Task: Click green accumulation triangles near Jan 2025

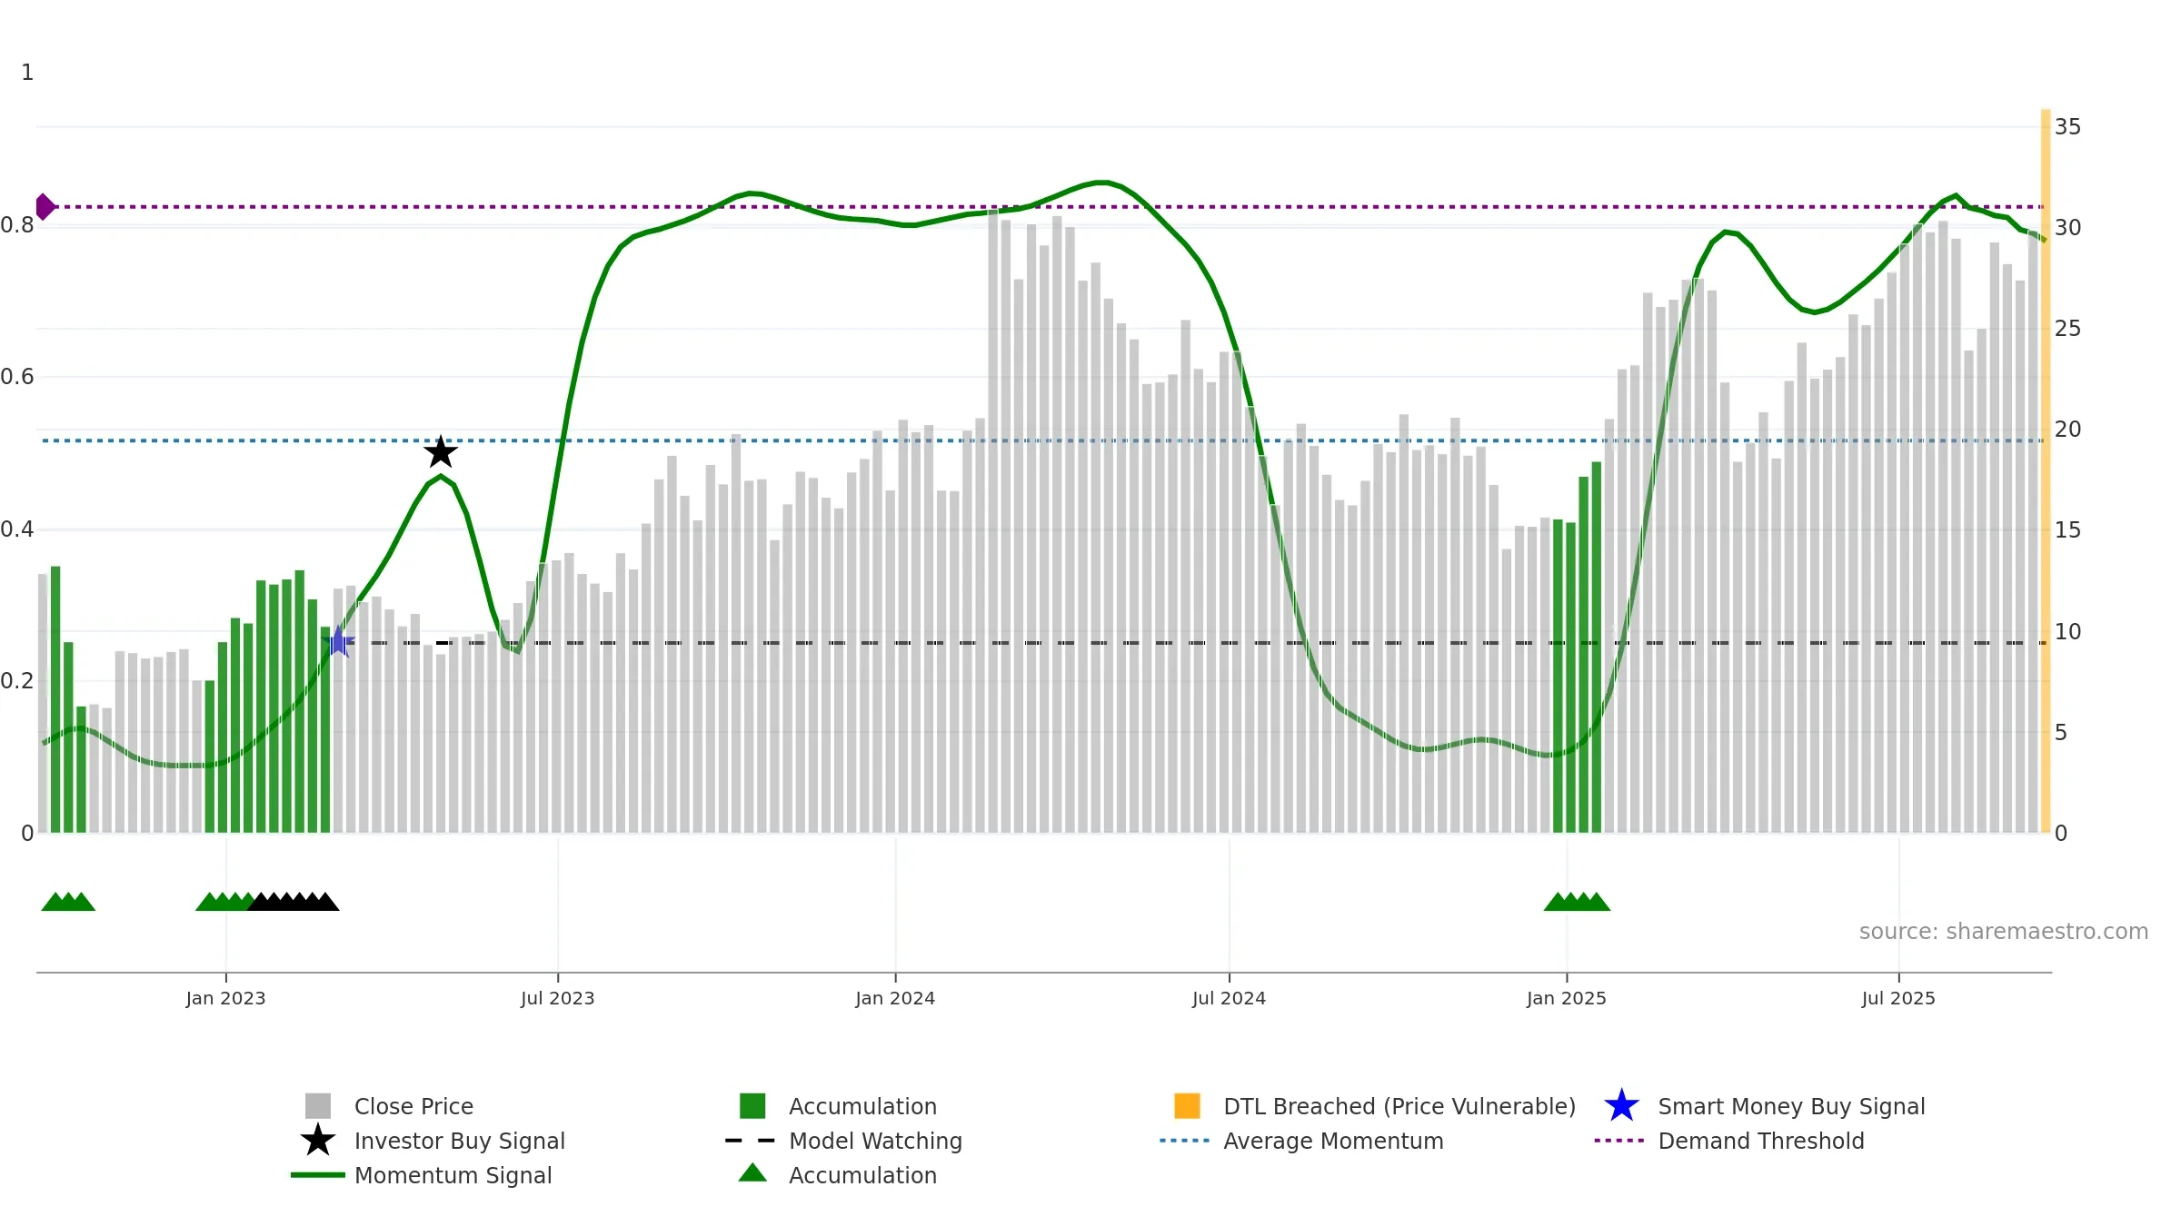Action: (1577, 902)
